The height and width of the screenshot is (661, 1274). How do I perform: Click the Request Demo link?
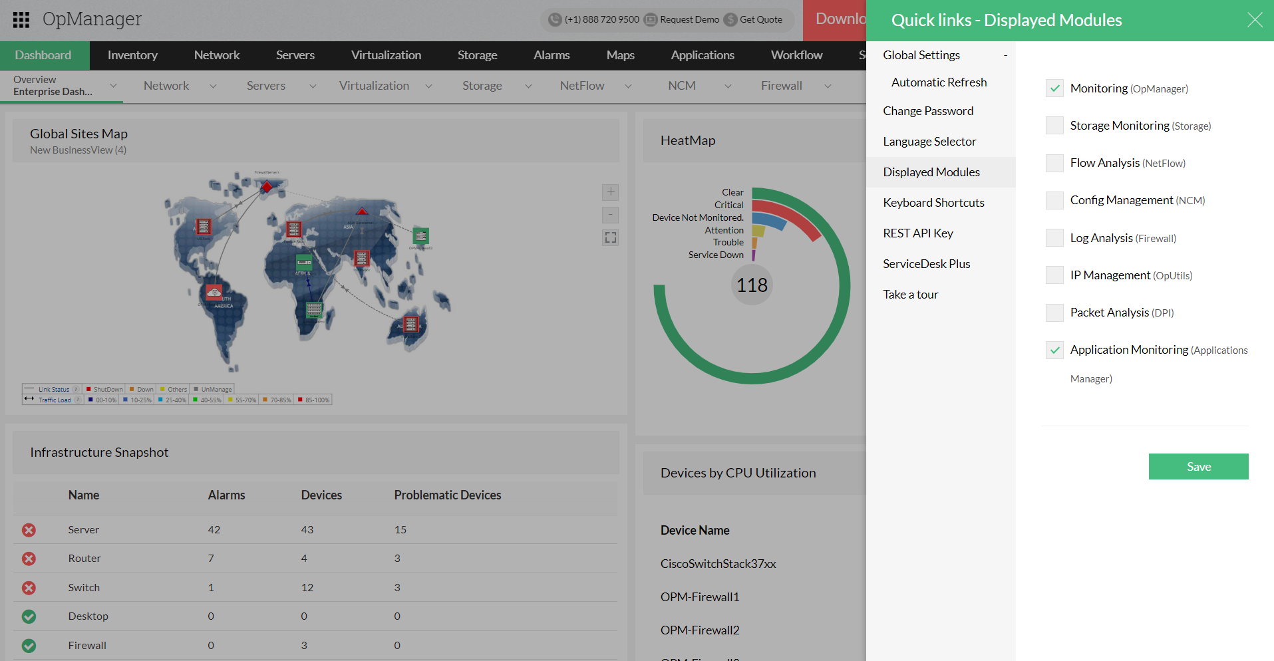(689, 20)
